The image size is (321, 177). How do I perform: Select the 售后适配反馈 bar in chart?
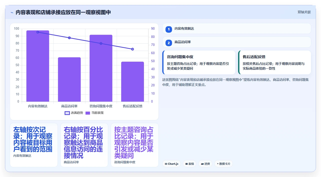coord(132,82)
